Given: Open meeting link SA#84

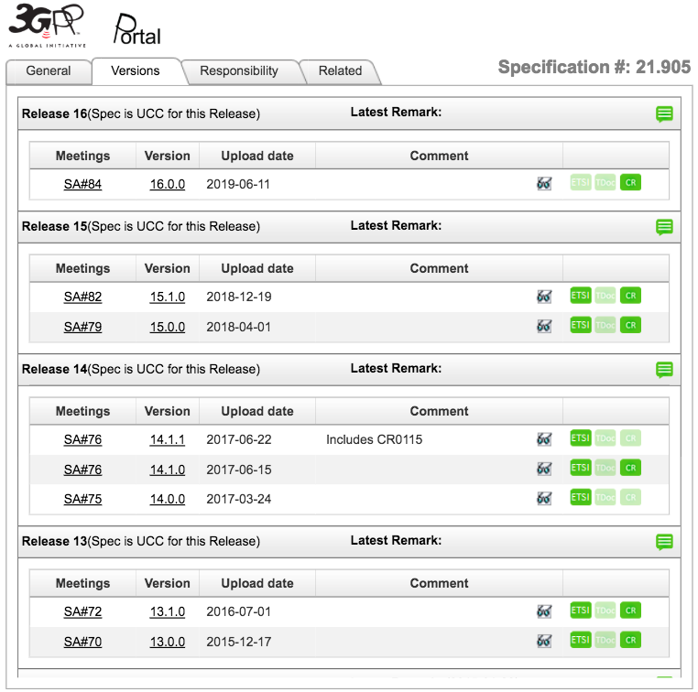Looking at the screenshot, I should coord(82,184).
